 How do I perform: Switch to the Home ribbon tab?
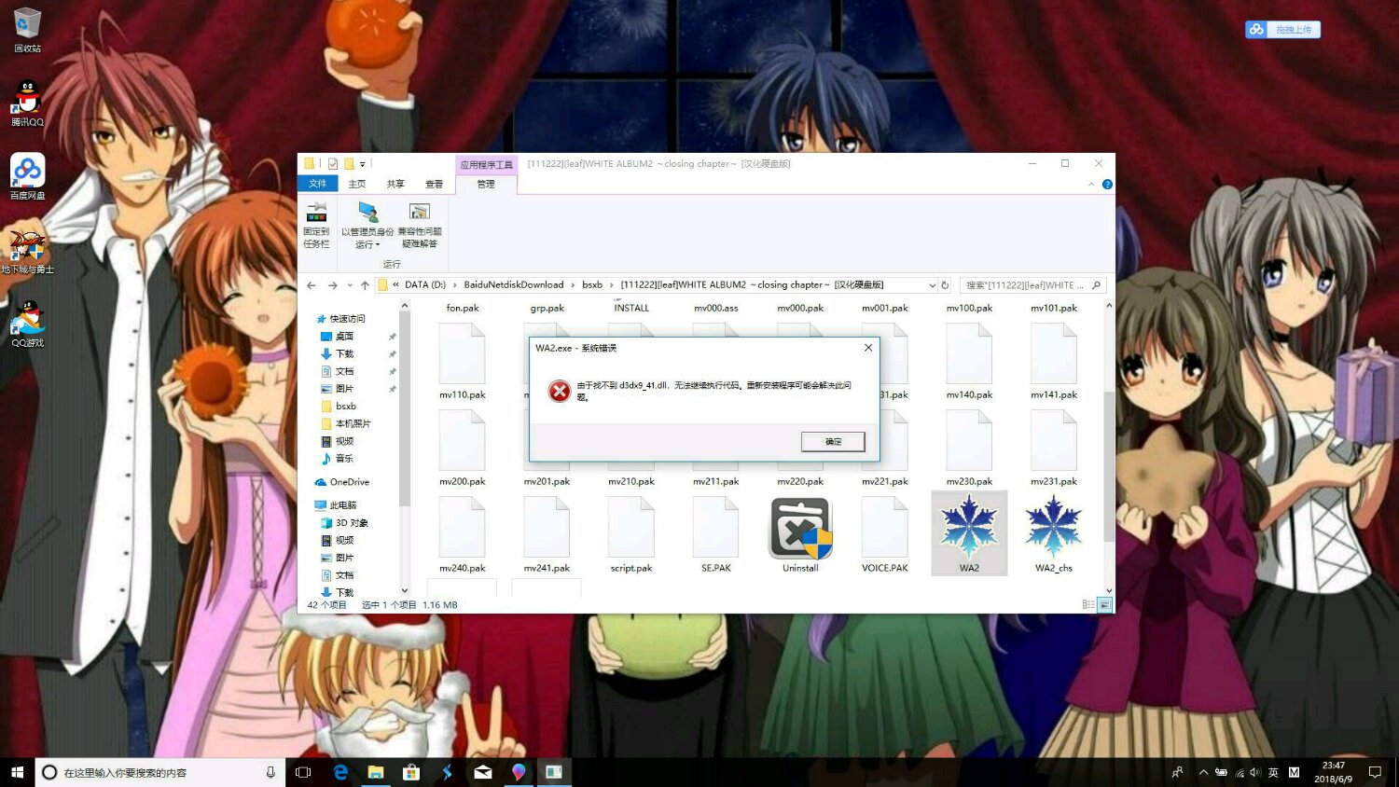point(356,184)
